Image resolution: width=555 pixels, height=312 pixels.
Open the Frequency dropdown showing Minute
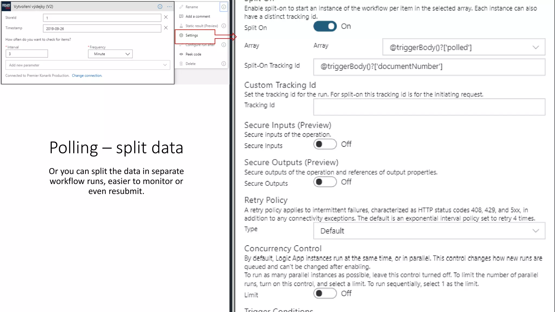coord(110,54)
